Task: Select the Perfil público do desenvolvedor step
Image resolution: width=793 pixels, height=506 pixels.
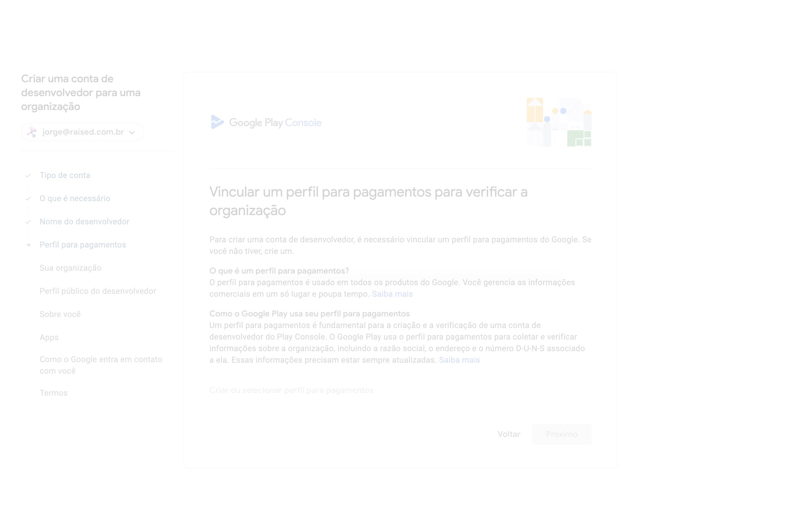Action: pyautogui.click(x=97, y=291)
